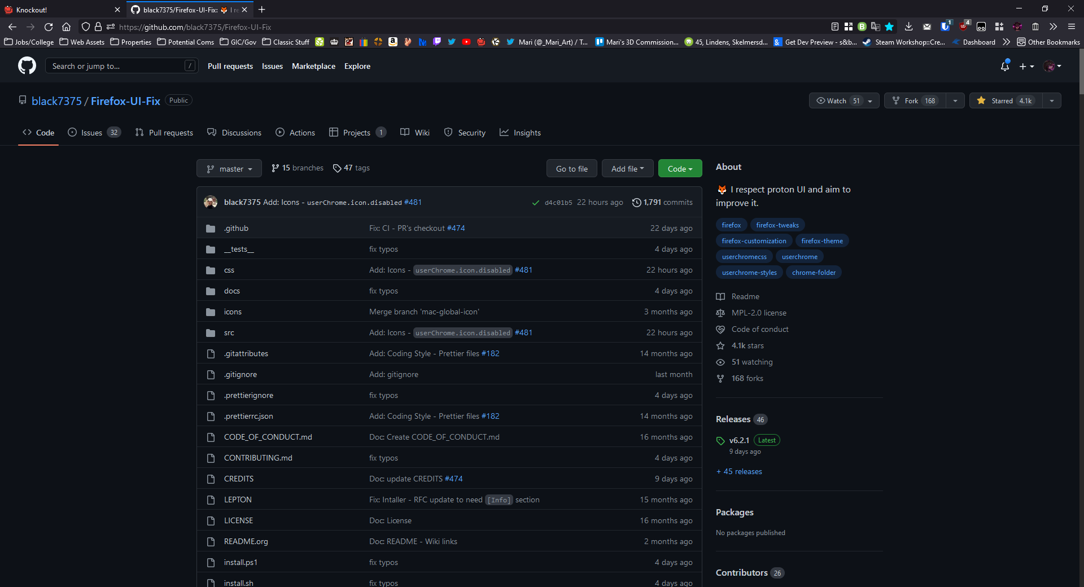The image size is (1084, 587).
Task: Open the trash can extension icon
Action: point(1035,27)
